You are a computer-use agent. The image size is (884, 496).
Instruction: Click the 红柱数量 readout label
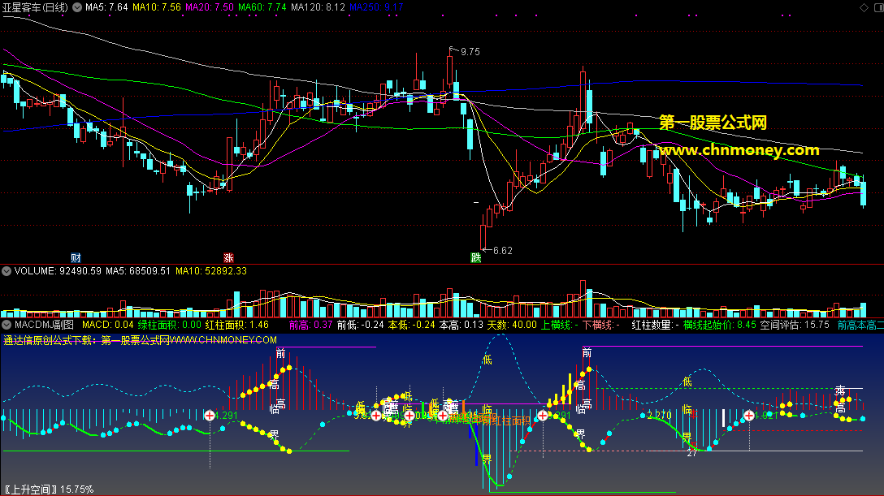pos(655,325)
